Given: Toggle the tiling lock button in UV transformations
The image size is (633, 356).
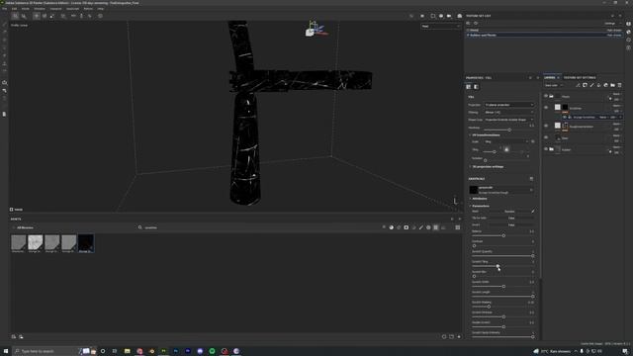Looking at the screenshot, I should tap(506, 149).
